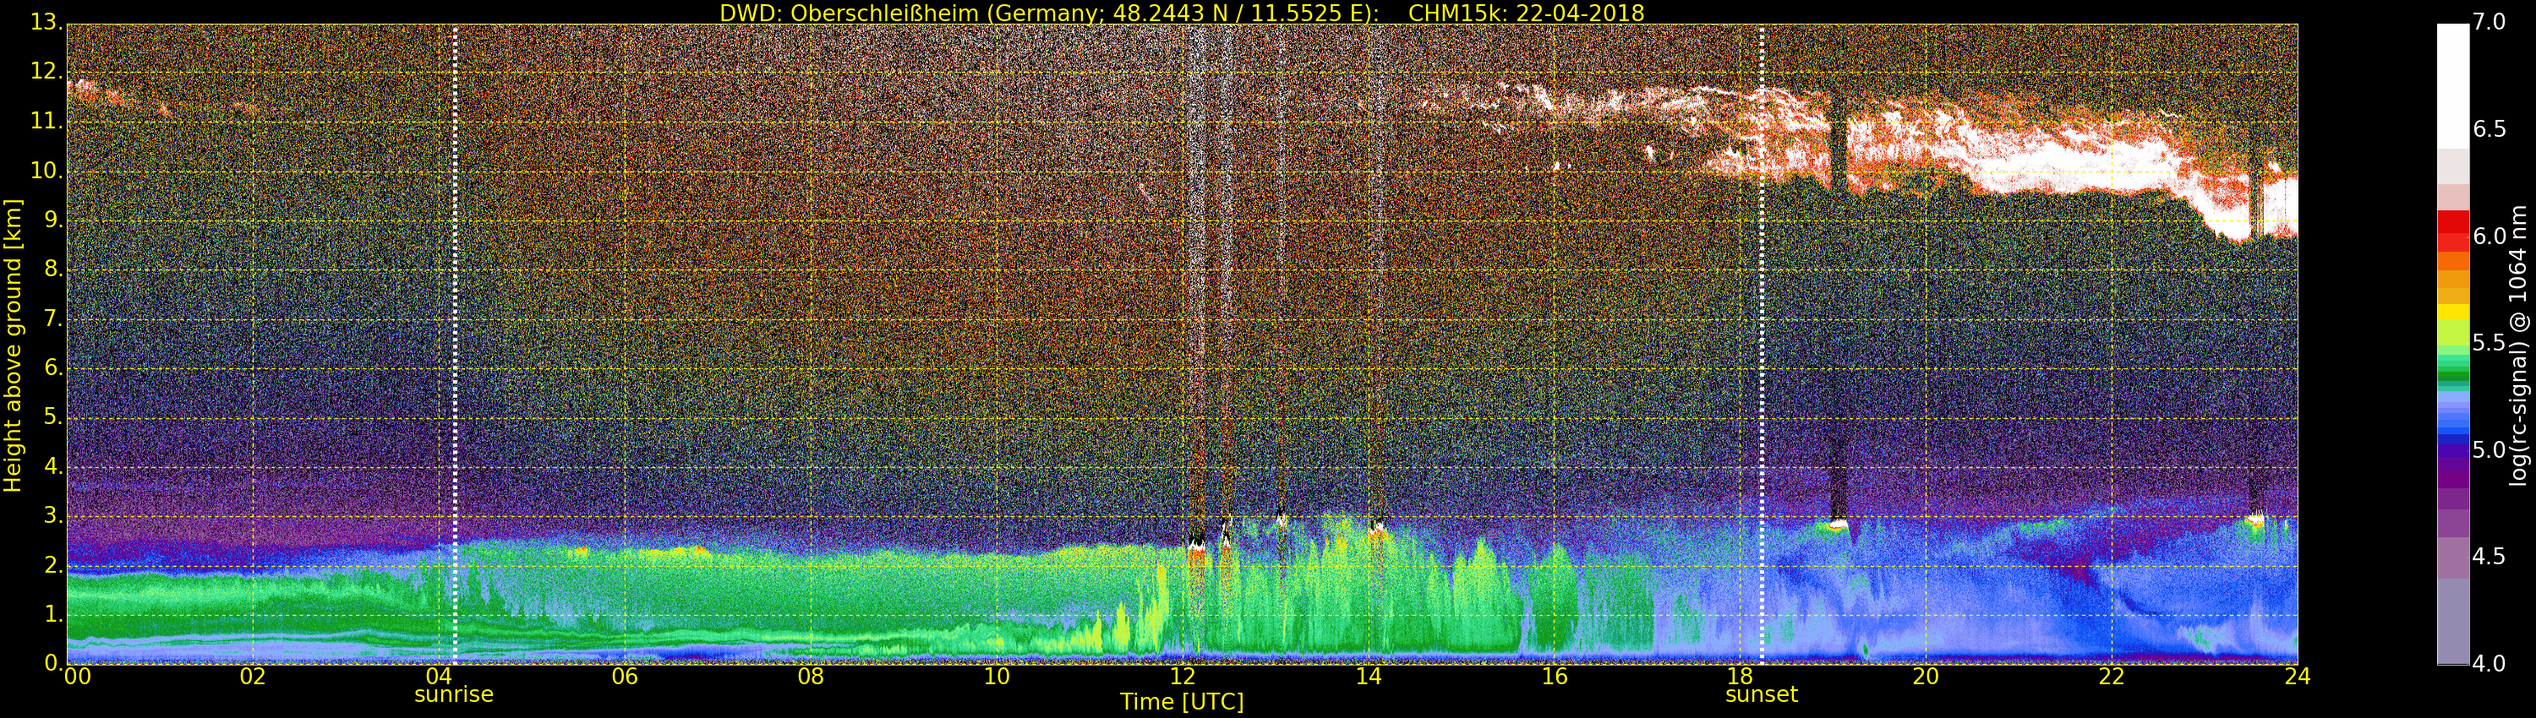Click the '8.' height tick label
Image resolution: width=2536 pixels, height=718 pixels.
tap(53, 269)
